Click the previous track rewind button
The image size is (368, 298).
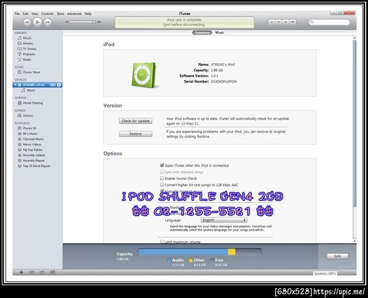[x=27, y=22]
